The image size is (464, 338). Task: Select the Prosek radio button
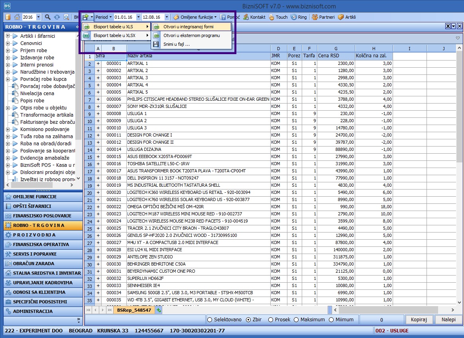point(271,320)
